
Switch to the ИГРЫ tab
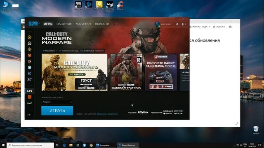(48, 24)
